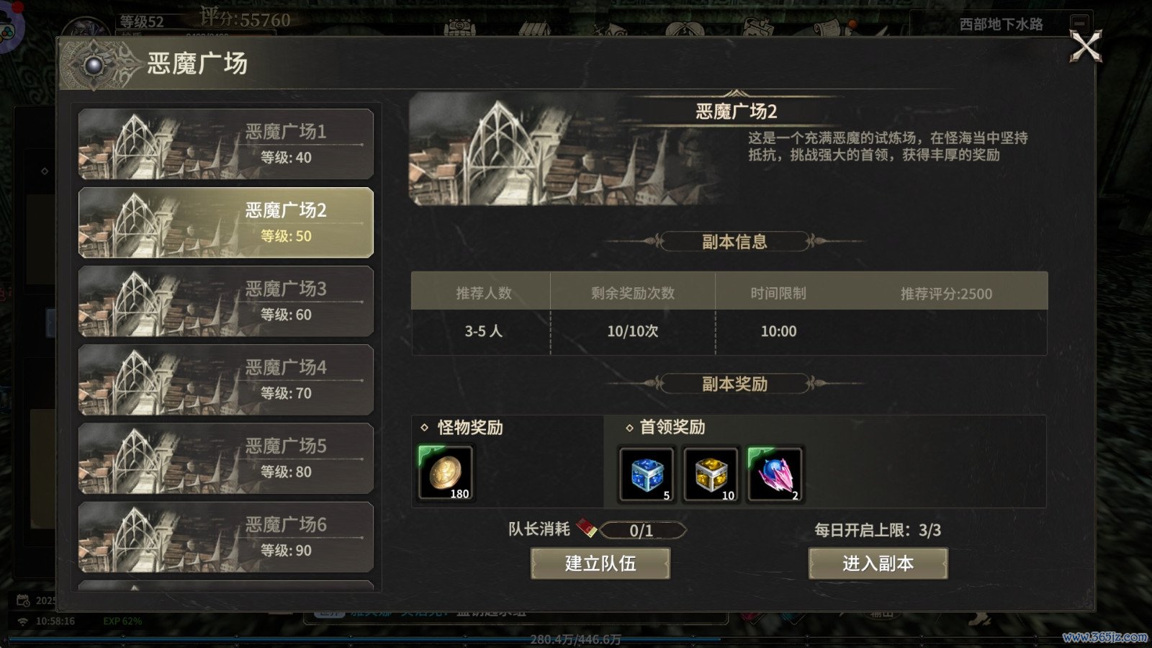The width and height of the screenshot is (1152, 648).
Task: Click the calendar icon in bottom-left status bar
Action: click(x=23, y=600)
